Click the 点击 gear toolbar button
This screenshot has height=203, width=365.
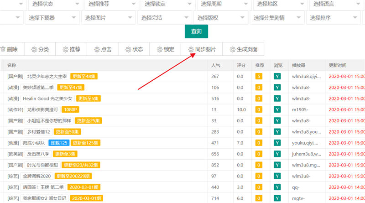[103, 49]
